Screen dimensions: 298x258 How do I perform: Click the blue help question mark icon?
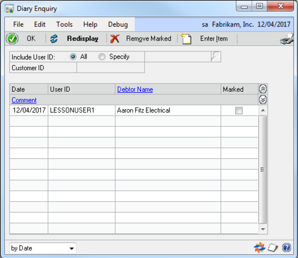tap(287, 248)
